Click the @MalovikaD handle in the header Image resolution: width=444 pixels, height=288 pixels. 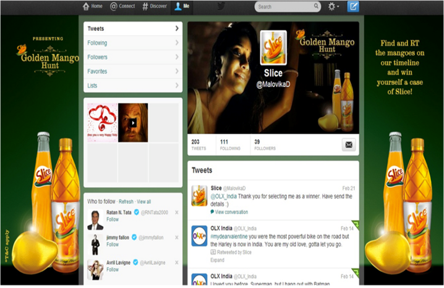click(273, 84)
